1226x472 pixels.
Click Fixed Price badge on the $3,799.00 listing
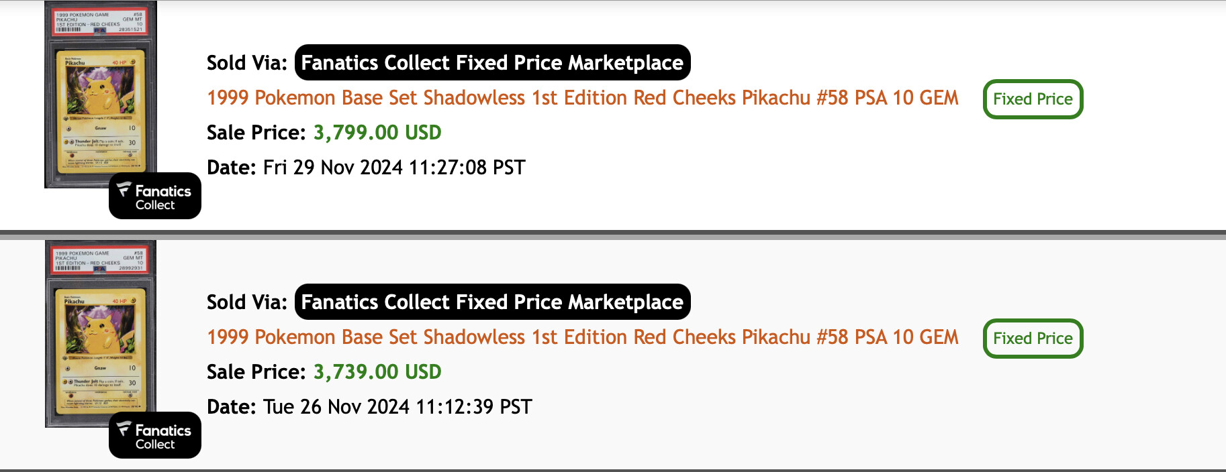[1033, 99]
